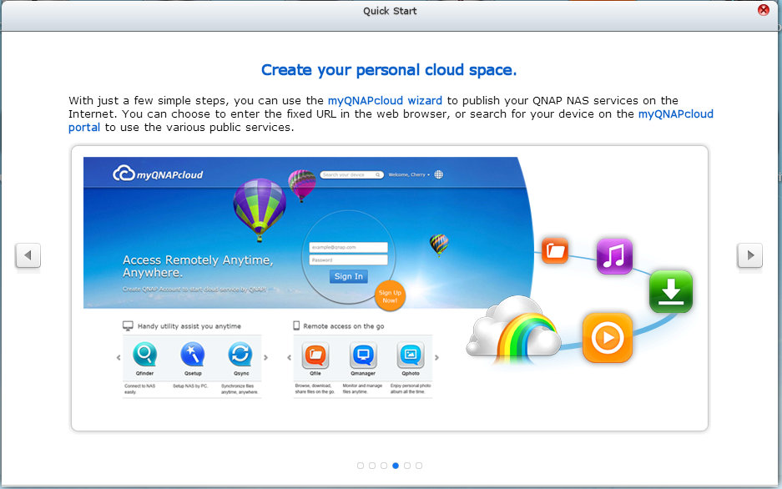Click the example@qnap.com email field
The image size is (782, 489).
[x=348, y=247]
